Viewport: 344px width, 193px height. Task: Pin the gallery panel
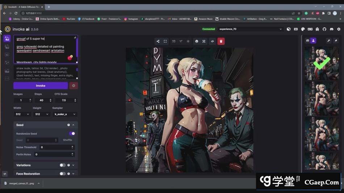(x=336, y=40)
